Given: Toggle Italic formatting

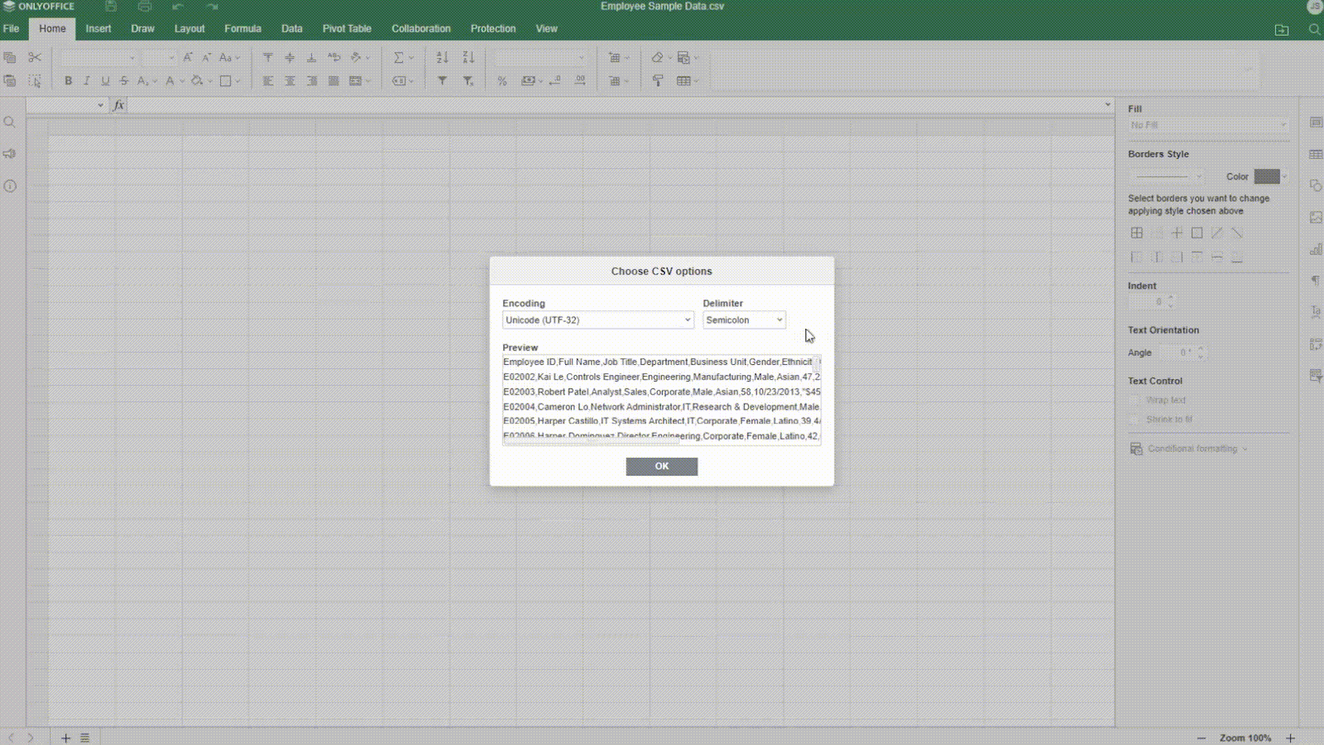Looking at the screenshot, I should tap(87, 81).
